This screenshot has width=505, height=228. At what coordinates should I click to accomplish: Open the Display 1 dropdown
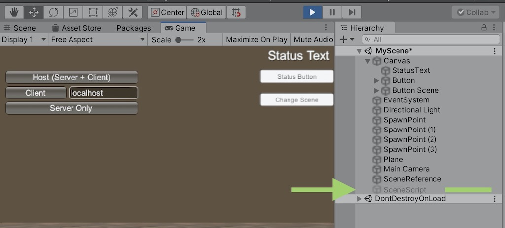point(24,40)
